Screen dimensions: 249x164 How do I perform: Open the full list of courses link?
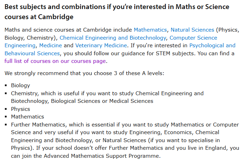pyautogui.click(x=55, y=61)
